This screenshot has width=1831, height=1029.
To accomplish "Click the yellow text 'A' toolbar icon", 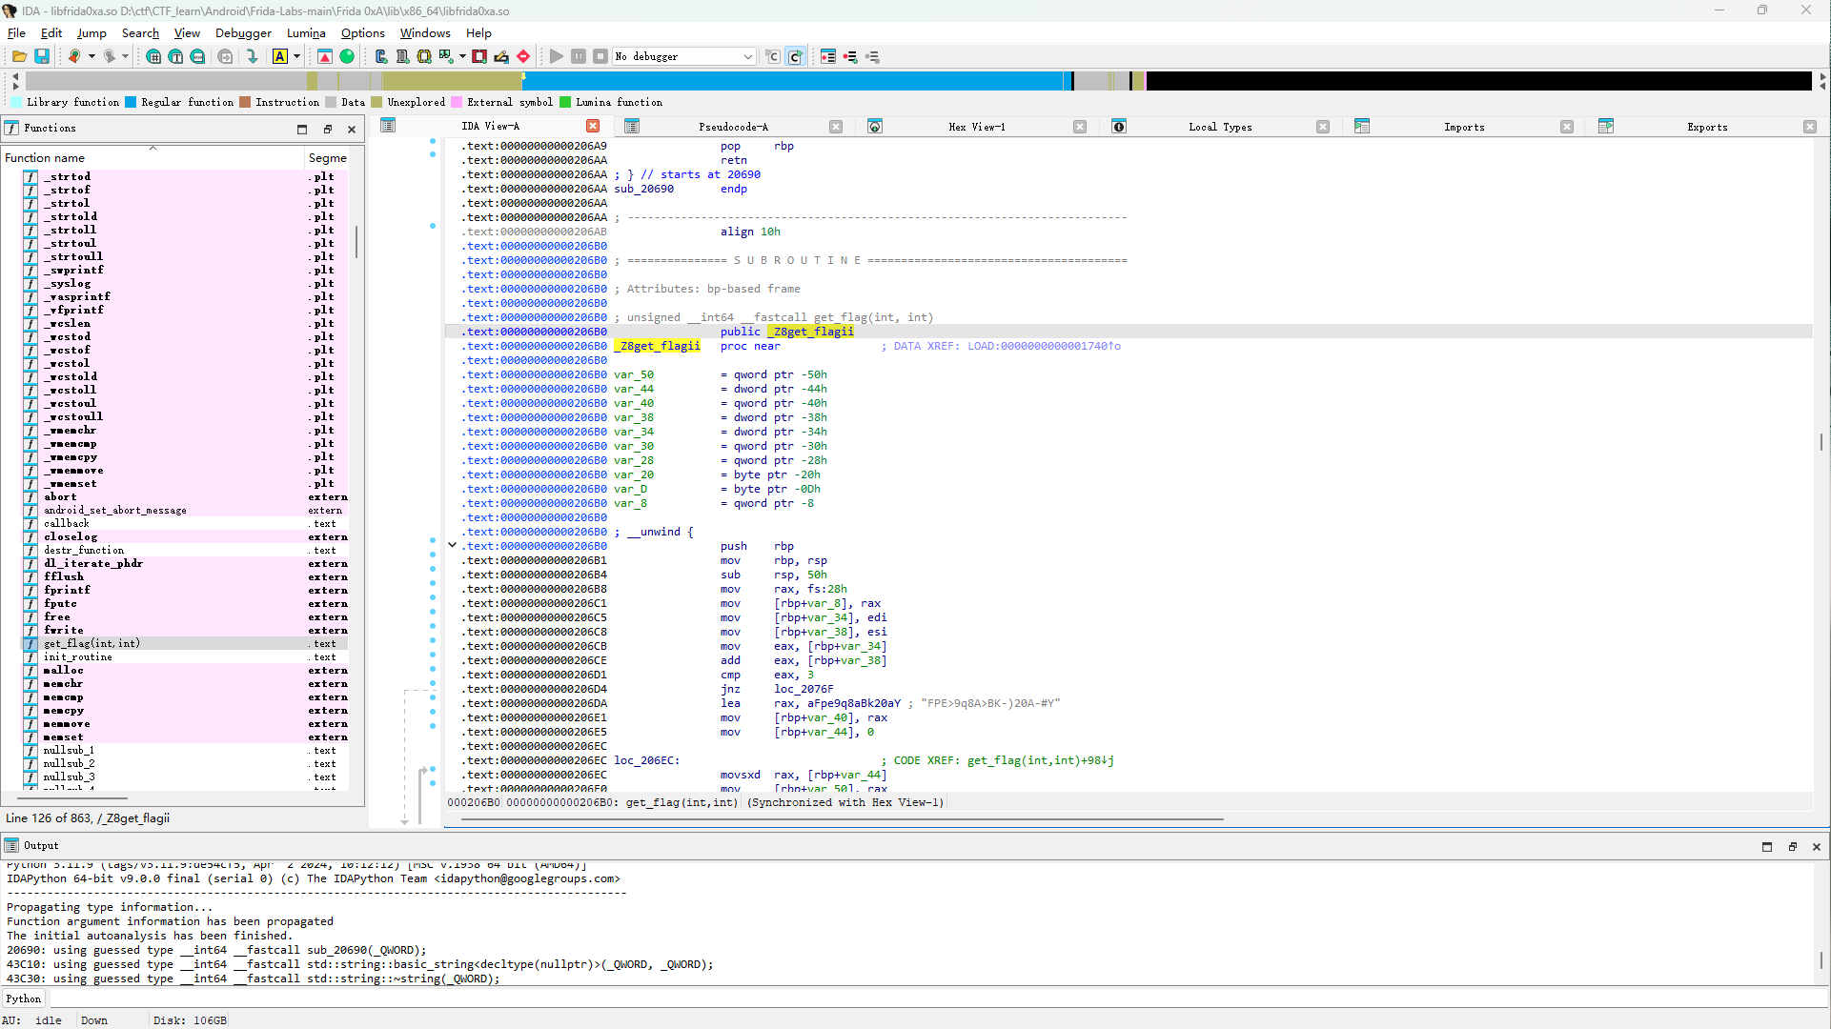I will coord(280,57).
